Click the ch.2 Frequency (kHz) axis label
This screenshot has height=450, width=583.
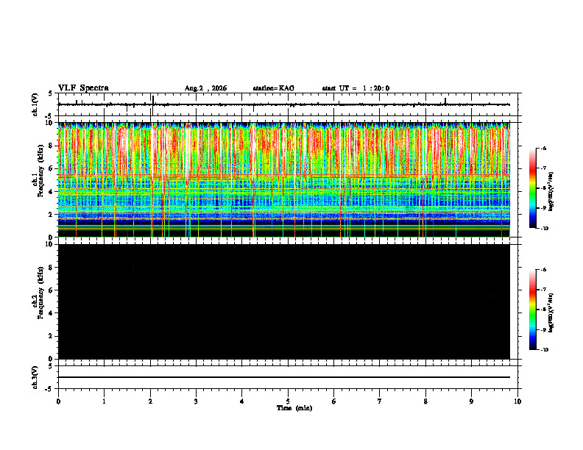pyautogui.click(x=40, y=302)
